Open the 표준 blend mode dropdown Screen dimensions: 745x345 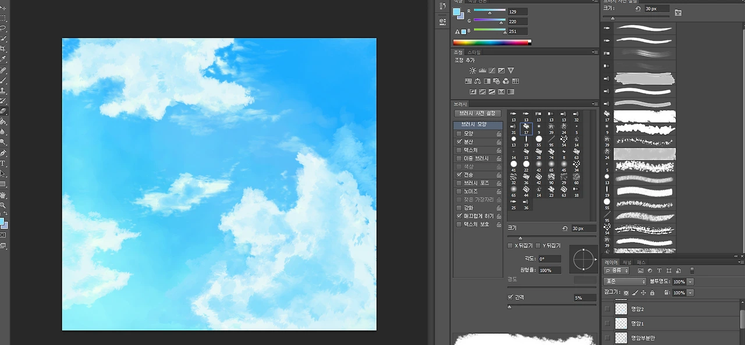coord(625,282)
